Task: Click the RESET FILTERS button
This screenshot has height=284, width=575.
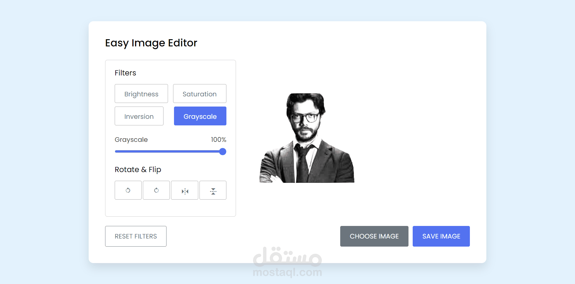Action: click(x=136, y=236)
